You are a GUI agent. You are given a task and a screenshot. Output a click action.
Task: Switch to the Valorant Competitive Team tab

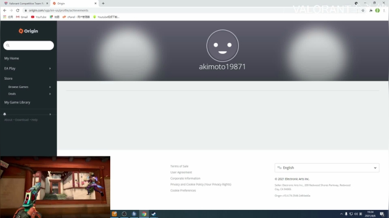(x=26, y=3)
